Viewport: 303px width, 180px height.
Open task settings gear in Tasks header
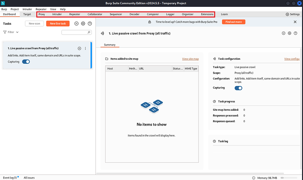point(83,24)
